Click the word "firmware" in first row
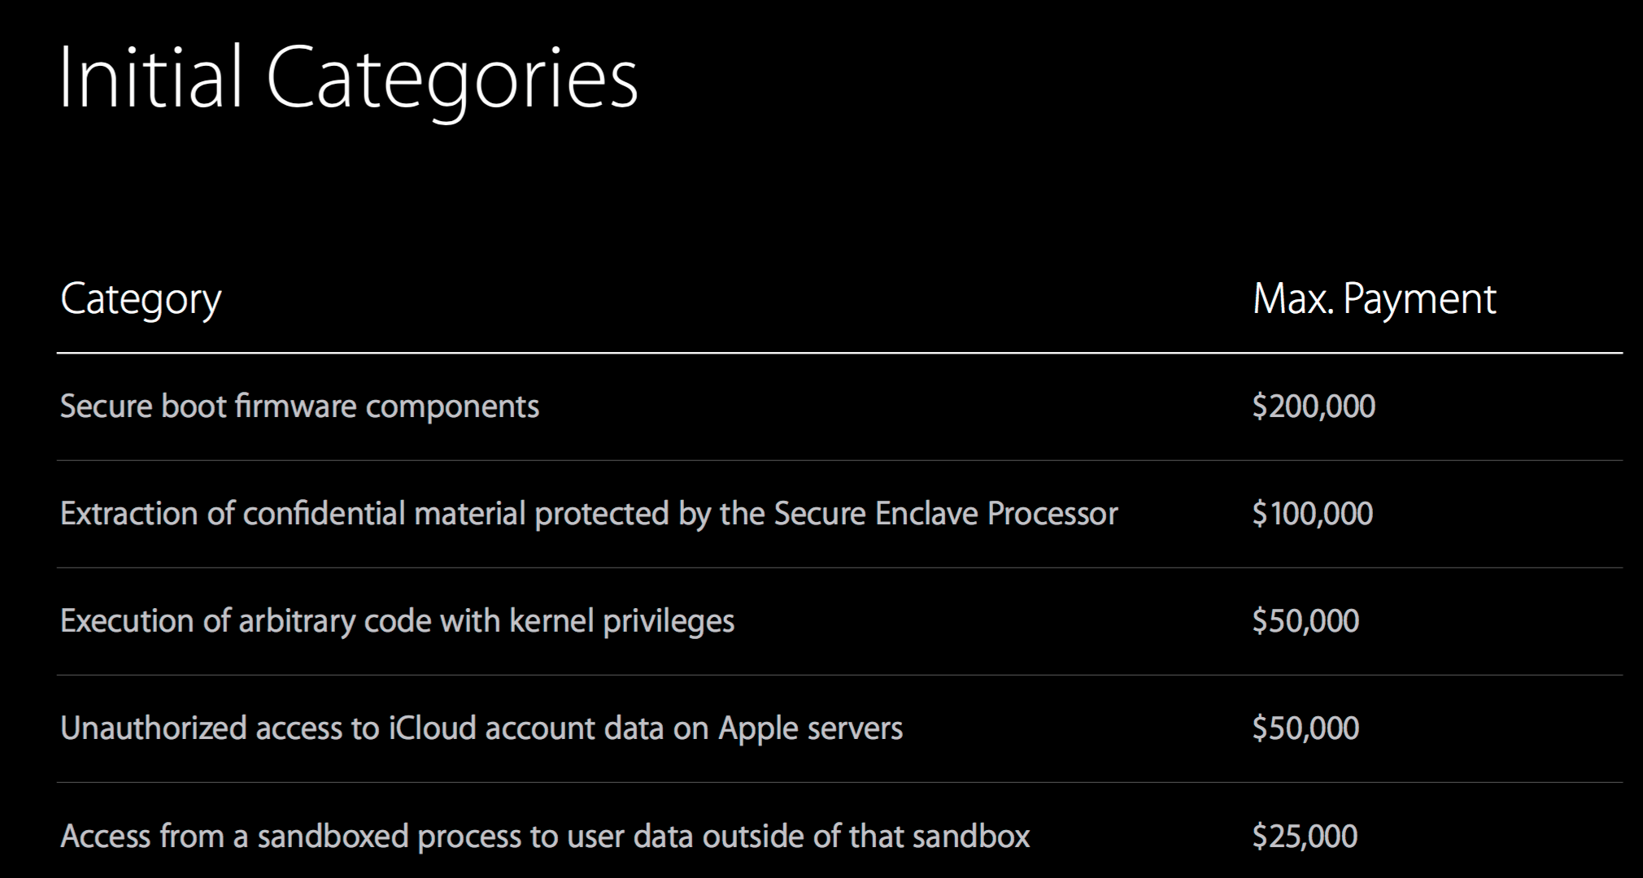Screen dimensions: 1643x878 [295, 406]
